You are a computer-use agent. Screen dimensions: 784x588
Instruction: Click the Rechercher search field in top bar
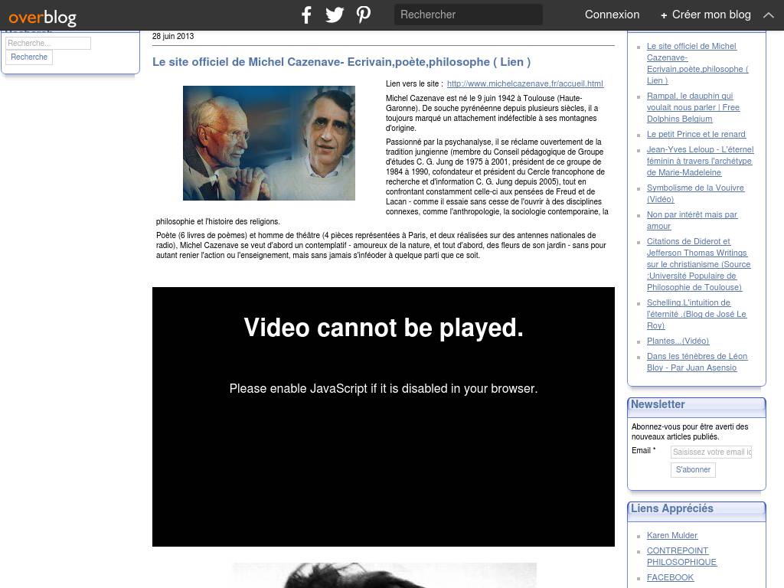pyautogui.click(x=468, y=15)
